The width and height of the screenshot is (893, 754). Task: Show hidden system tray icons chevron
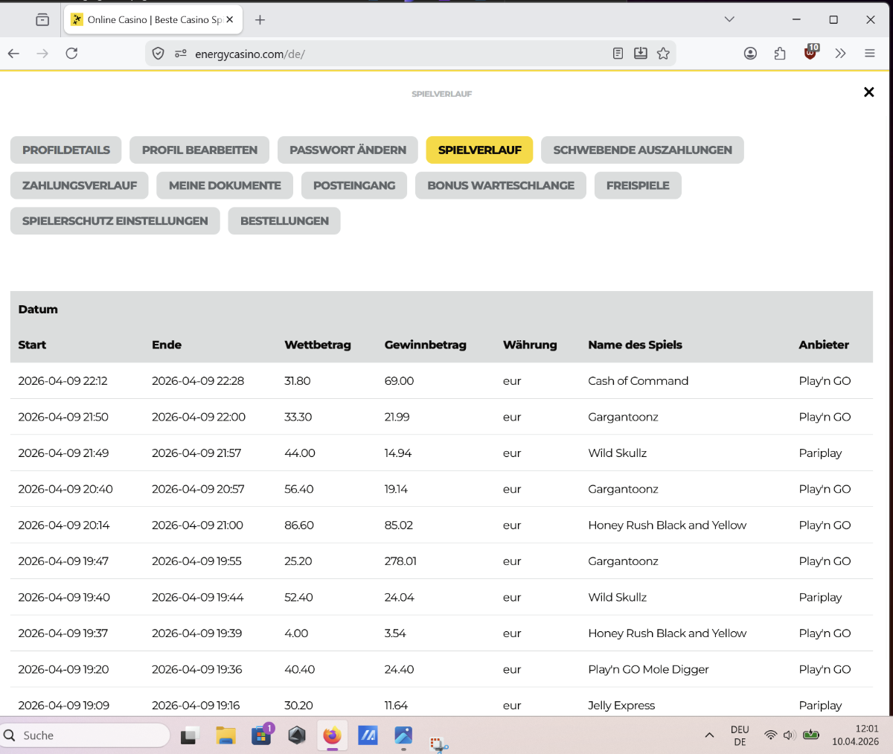point(709,735)
